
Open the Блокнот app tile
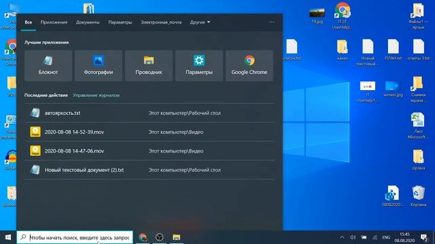pos(48,66)
